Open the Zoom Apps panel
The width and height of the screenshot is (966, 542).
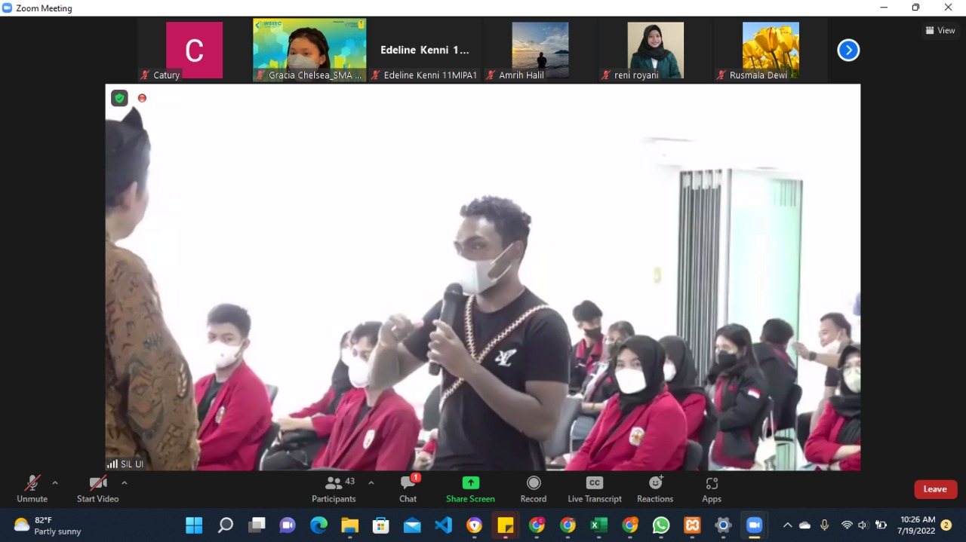pos(712,488)
